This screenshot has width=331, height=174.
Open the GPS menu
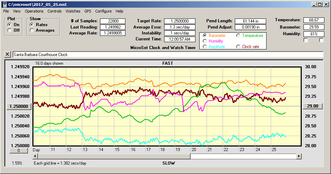pyautogui.click(x=88, y=11)
